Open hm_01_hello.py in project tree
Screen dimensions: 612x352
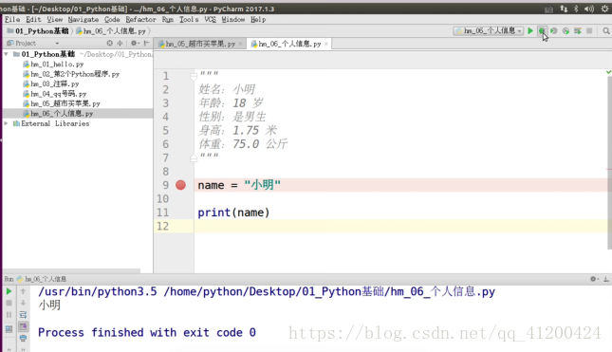point(57,64)
